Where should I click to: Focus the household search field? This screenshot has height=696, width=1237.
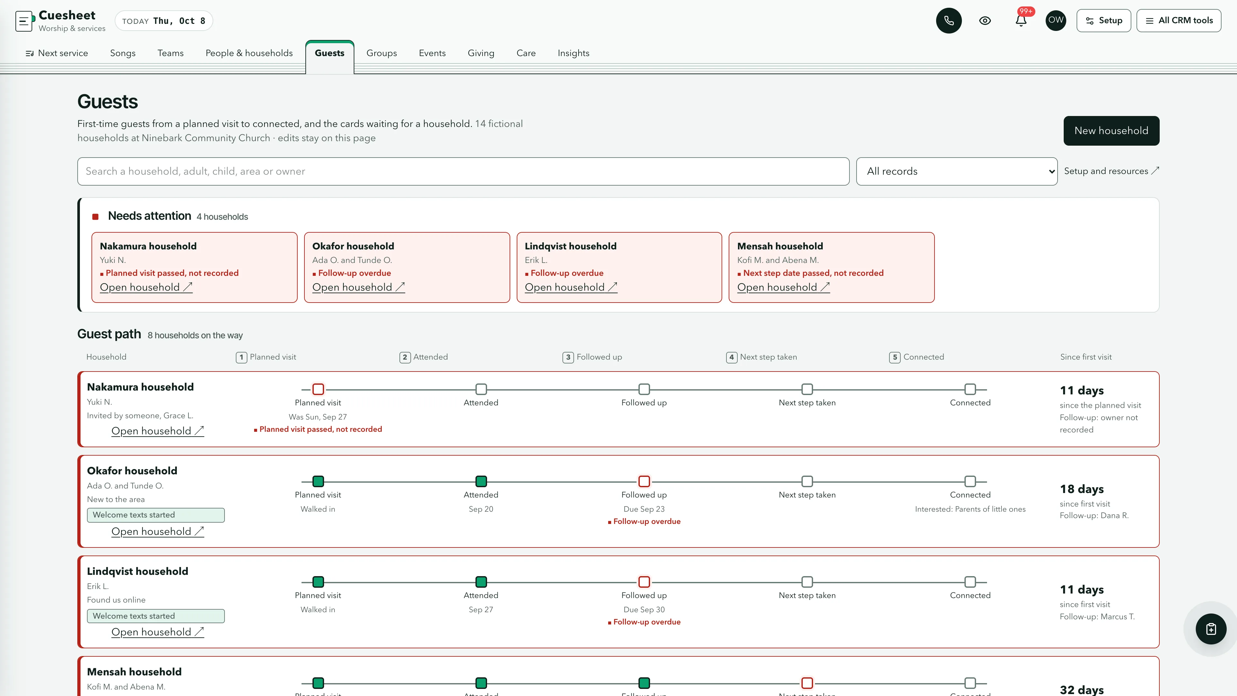(463, 171)
